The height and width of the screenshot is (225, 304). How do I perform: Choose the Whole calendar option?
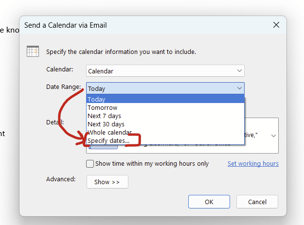click(165, 133)
